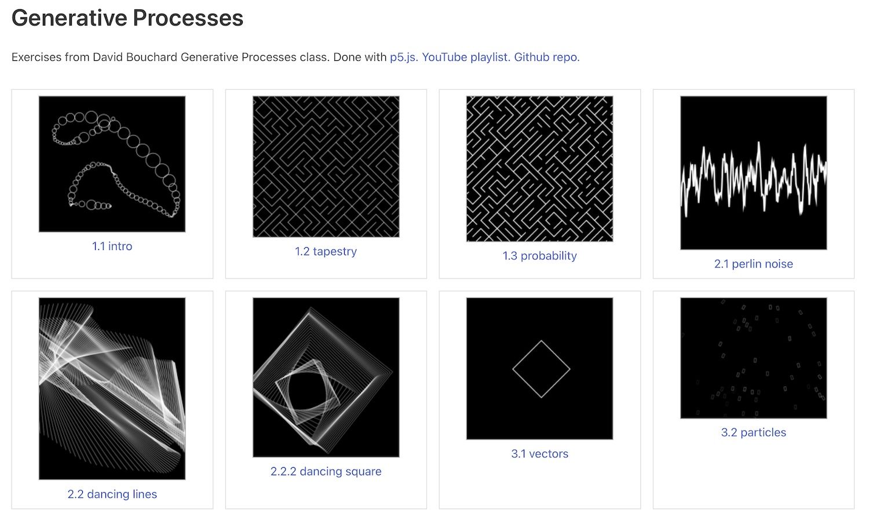Viewport: 869px width, 521px height.
Task: Open the 1.3 probability text link
Action: [x=539, y=256]
